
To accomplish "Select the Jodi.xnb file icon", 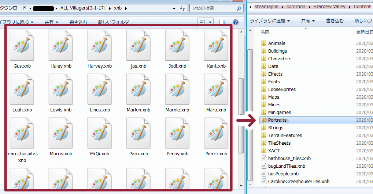I will point(177,45).
